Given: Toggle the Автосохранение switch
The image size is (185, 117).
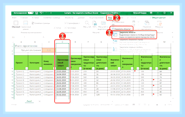Looking at the screenshot, I should (x=30, y=13).
